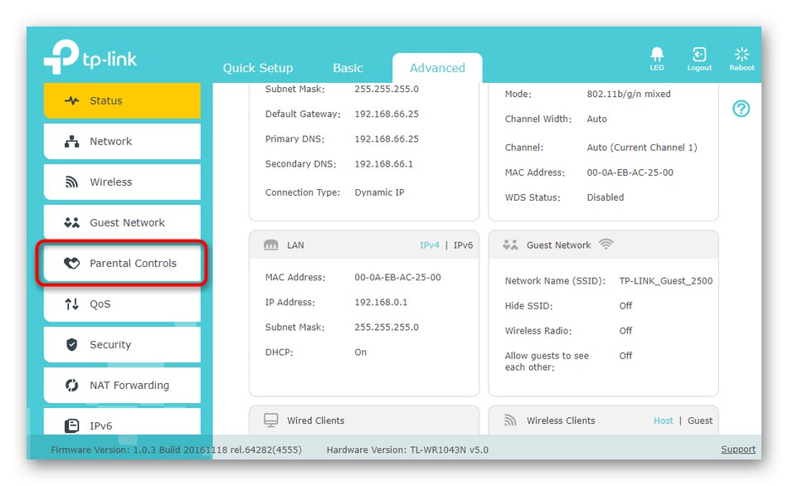This screenshot has height=486, width=788.
Task: Toggle the LED bell icon
Action: [657, 54]
